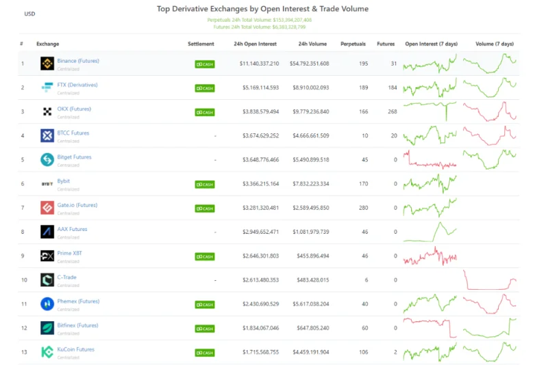Open the Prime XBT exchange link
The width and height of the screenshot is (548, 365).
(x=70, y=253)
